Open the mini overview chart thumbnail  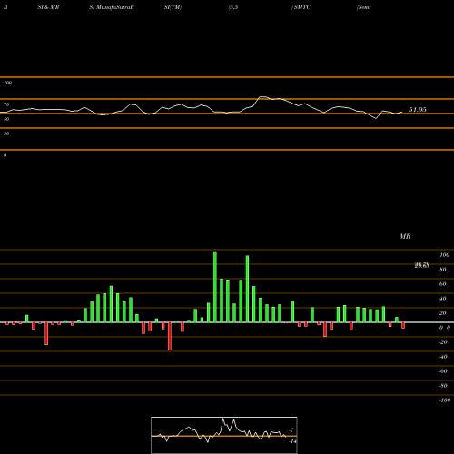click(224, 435)
